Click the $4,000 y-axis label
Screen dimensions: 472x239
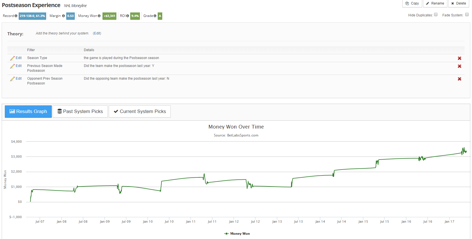coord(16,142)
